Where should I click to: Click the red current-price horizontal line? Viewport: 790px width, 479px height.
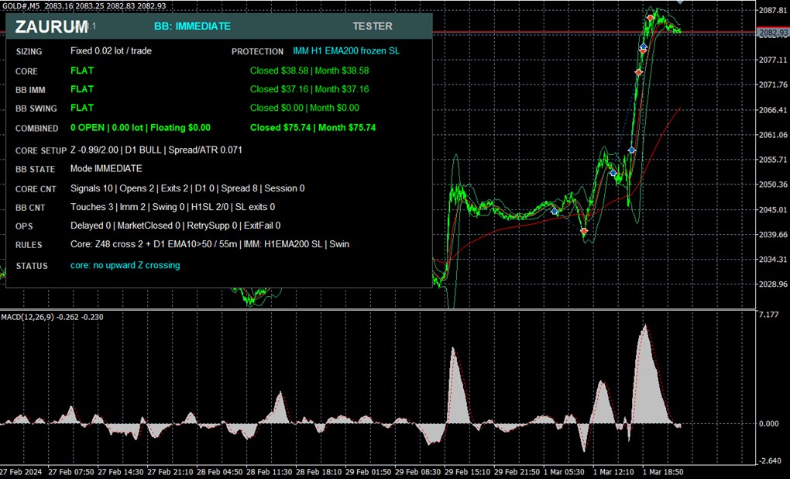click(595, 33)
